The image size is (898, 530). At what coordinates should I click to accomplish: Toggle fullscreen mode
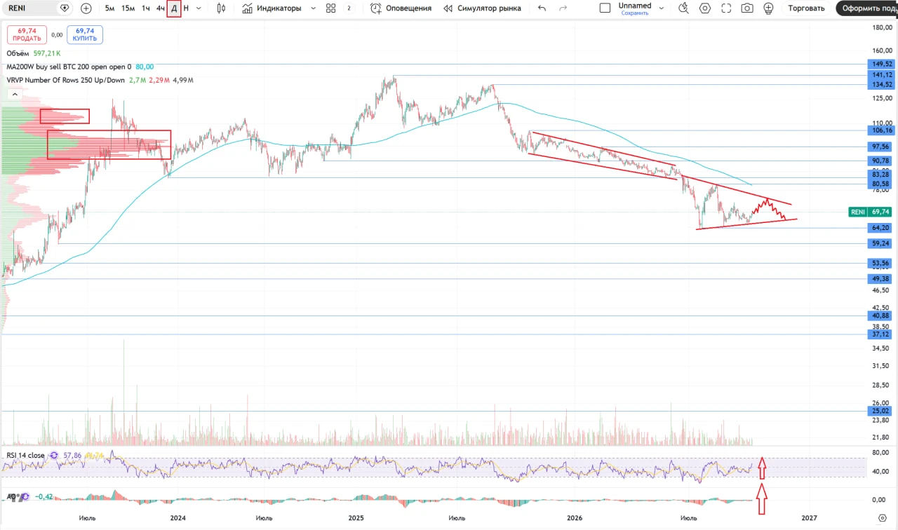coord(726,8)
